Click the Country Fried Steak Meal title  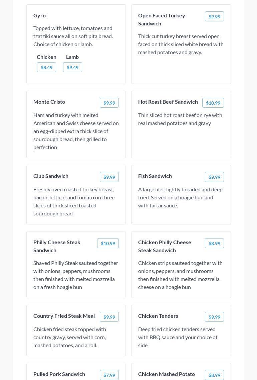coord(64,316)
